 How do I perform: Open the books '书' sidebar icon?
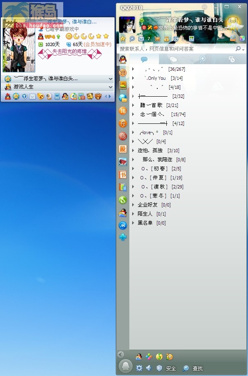tap(123, 174)
